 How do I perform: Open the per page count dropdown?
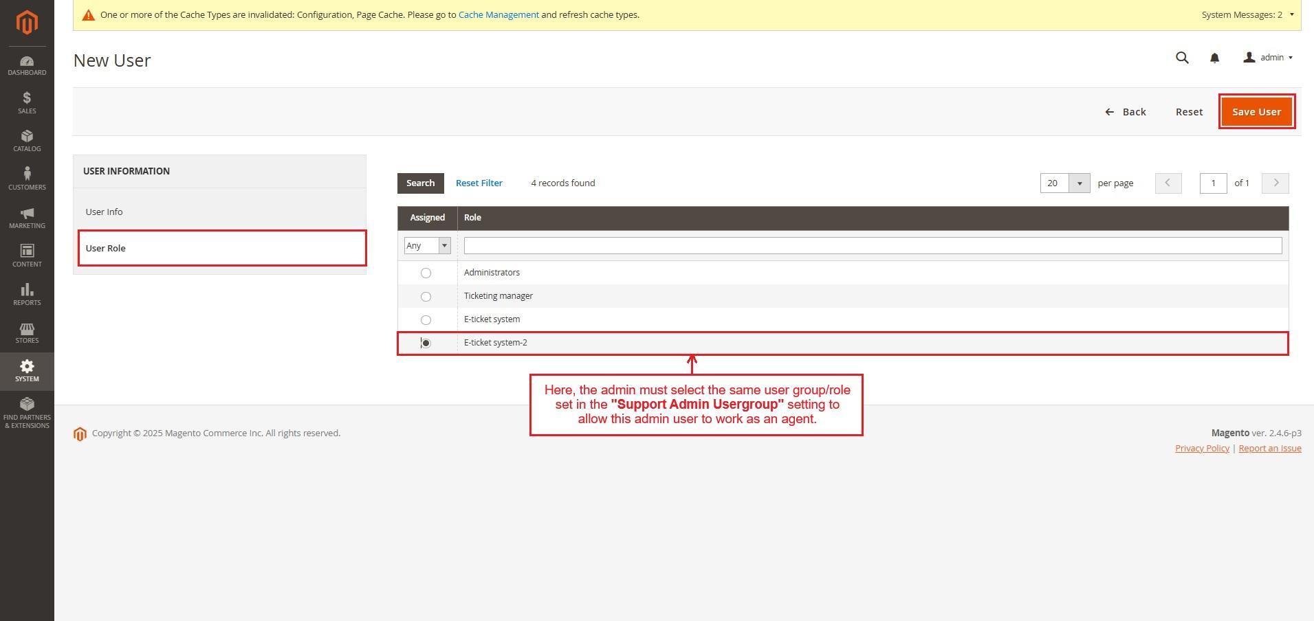tap(1064, 183)
